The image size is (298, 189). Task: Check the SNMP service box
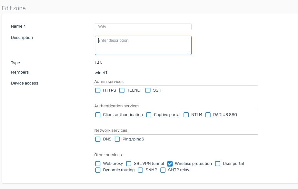point(140,170)
